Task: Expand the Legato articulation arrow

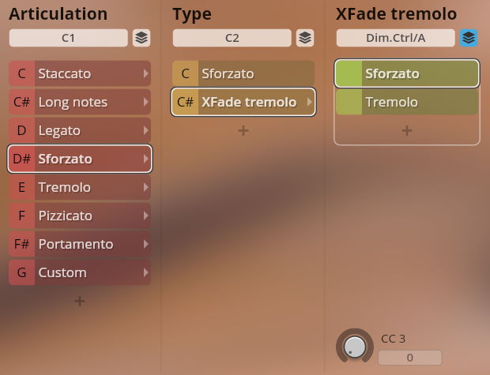Action: 145,130
